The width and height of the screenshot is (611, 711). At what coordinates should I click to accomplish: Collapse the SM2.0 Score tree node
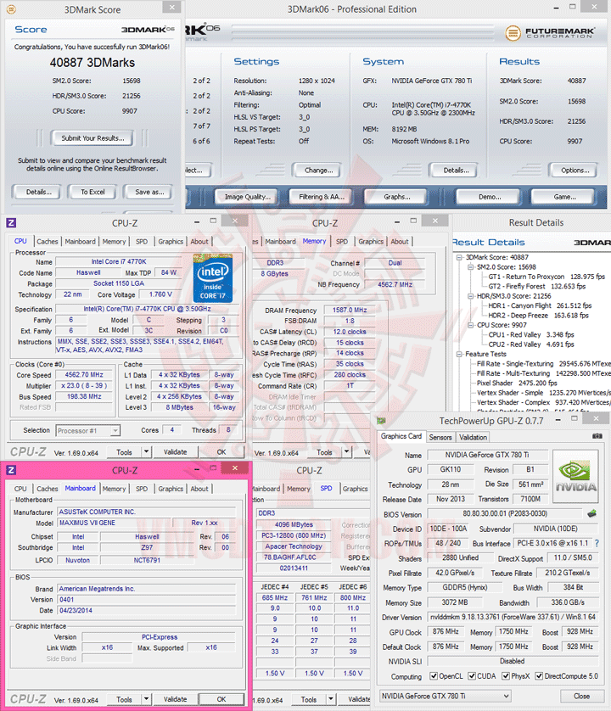470,267
